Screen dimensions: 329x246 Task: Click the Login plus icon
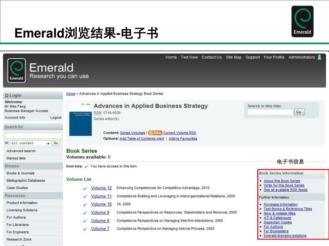click(x=6, y=95)
